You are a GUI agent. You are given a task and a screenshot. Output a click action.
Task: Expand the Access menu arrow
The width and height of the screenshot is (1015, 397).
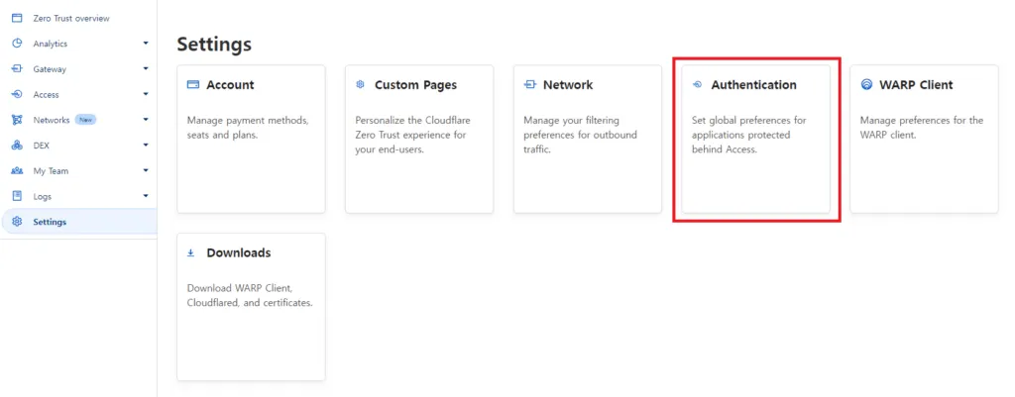point(146,94)
